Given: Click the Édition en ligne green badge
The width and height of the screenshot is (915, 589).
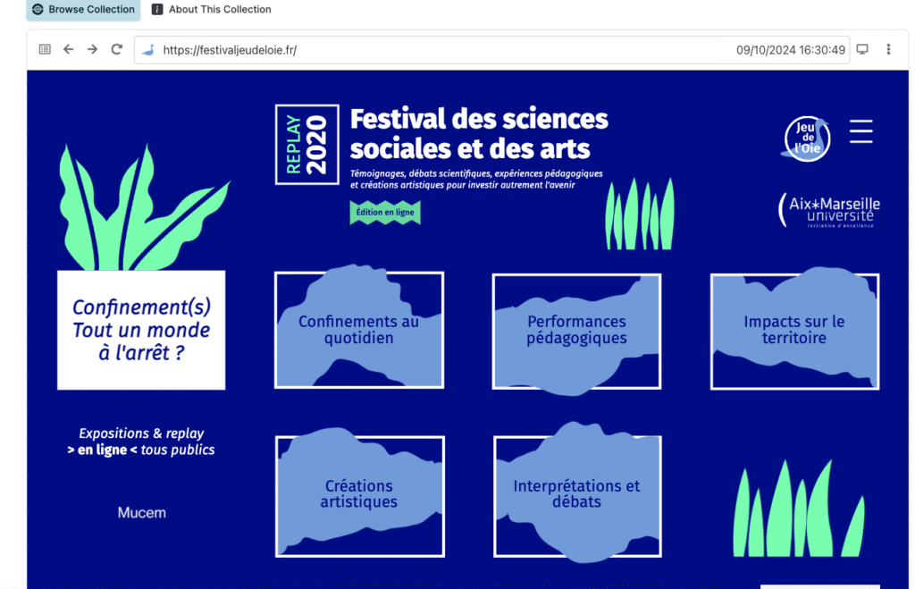Looking at the screenshot, I should [384, 213].
